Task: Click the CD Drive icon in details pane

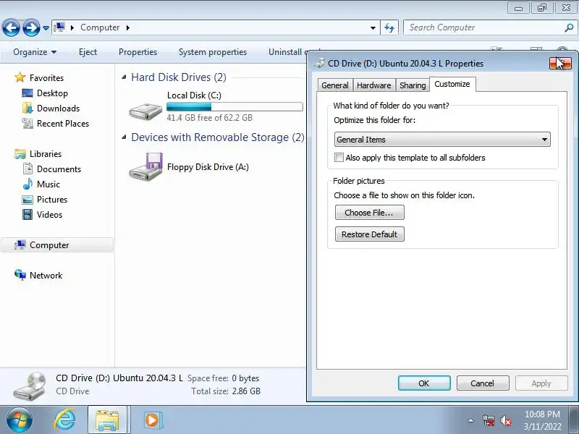Action: (x=30, y=386)
